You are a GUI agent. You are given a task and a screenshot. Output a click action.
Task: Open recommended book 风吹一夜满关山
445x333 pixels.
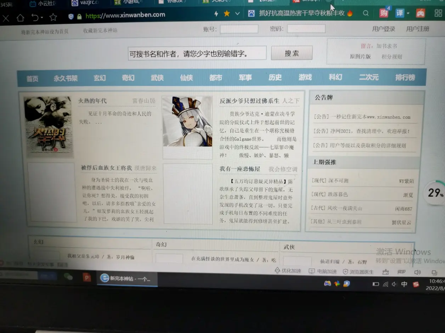click(336, 208)
